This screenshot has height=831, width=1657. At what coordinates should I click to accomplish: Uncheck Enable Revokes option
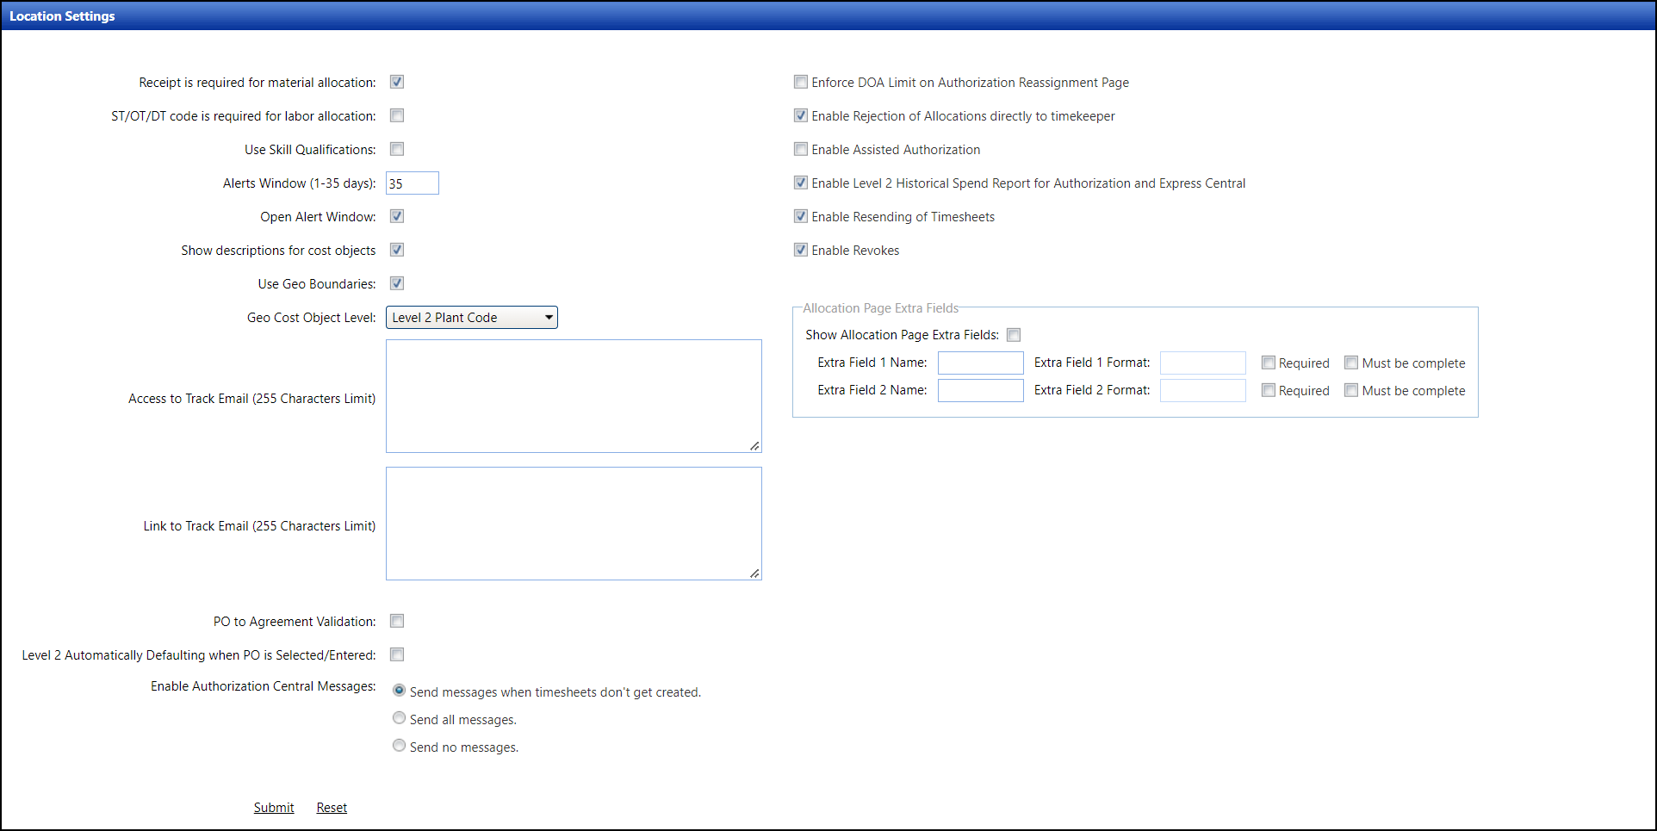coord(801,250)
